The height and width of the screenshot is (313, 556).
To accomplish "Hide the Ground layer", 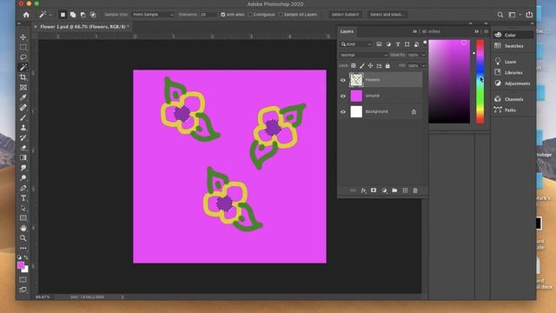I will (x=343, y=96).
